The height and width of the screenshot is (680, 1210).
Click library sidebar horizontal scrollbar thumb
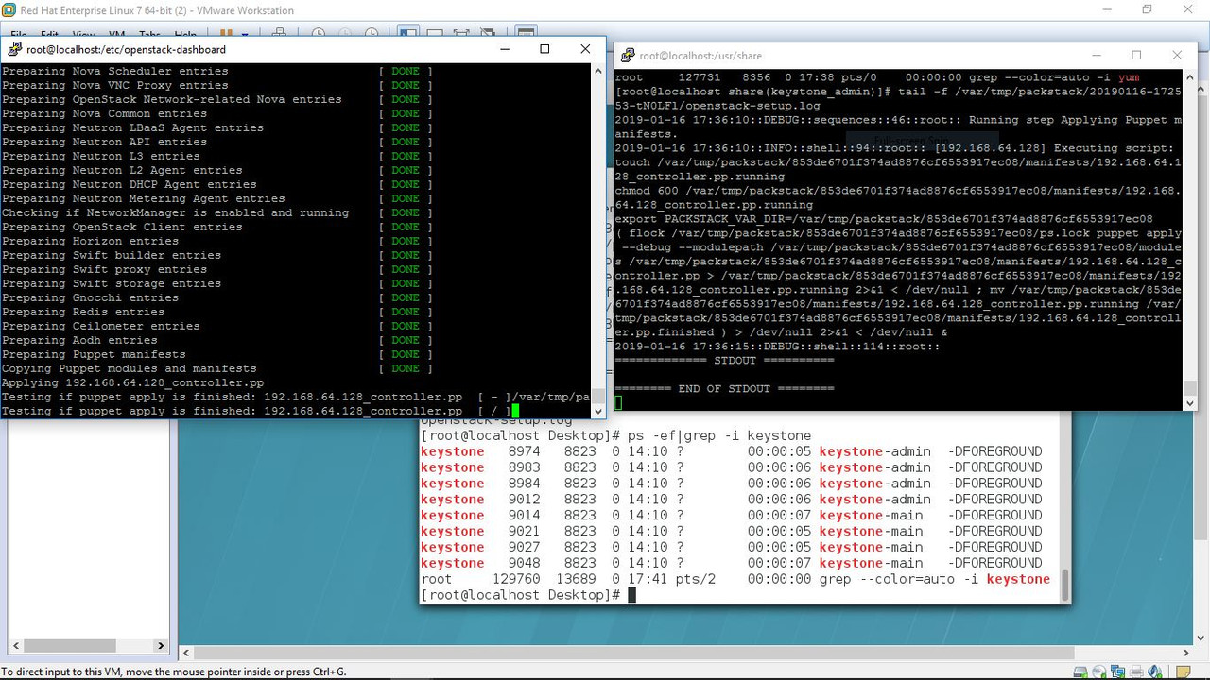tap(69, 646)
